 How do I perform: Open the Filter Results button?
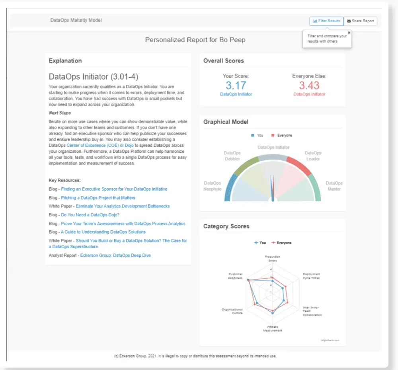point(326,21)
